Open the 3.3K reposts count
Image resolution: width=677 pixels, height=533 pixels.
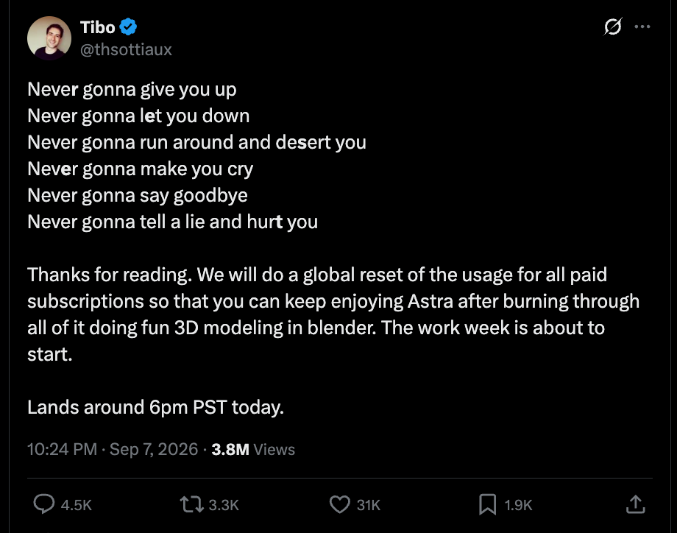224,505
